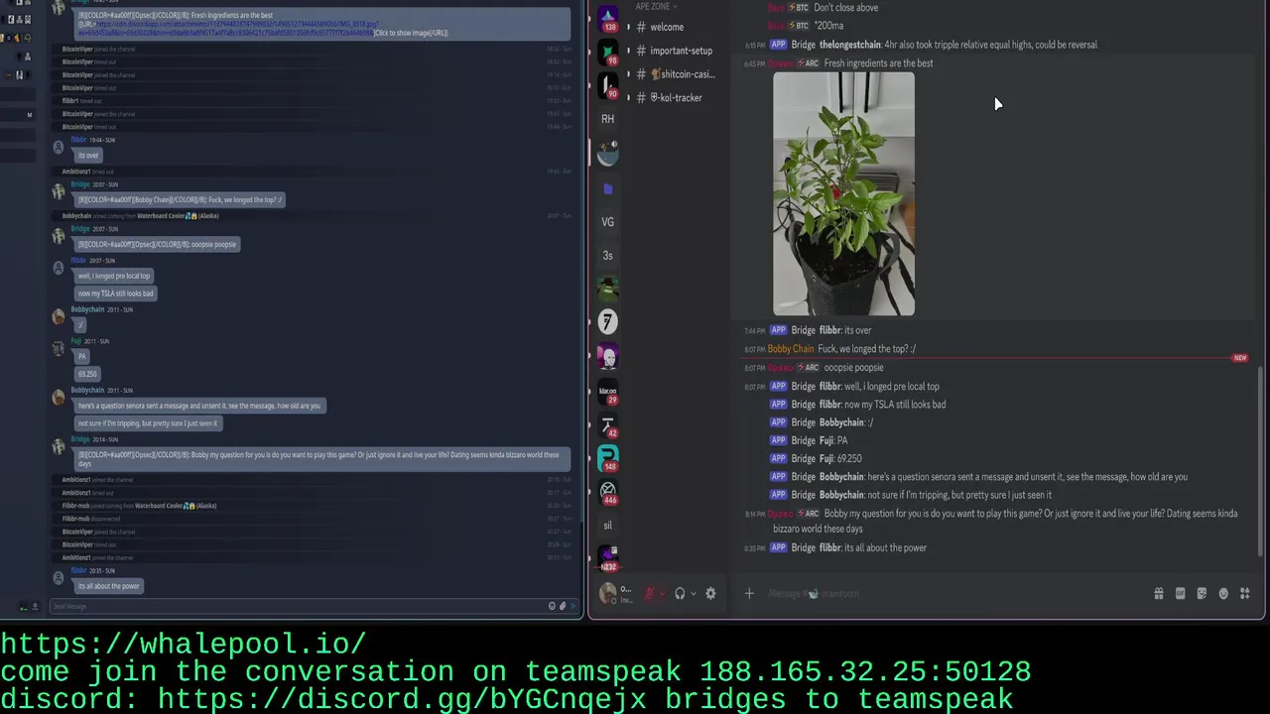Open the server icon with 29 badge

coord(607,392)
